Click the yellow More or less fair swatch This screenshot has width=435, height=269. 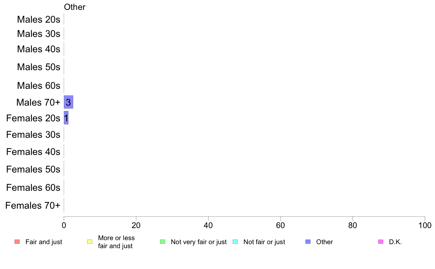tap(90, 242)
